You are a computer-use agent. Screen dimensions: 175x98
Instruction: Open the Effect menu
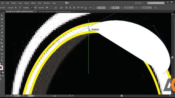coord(33,3)
